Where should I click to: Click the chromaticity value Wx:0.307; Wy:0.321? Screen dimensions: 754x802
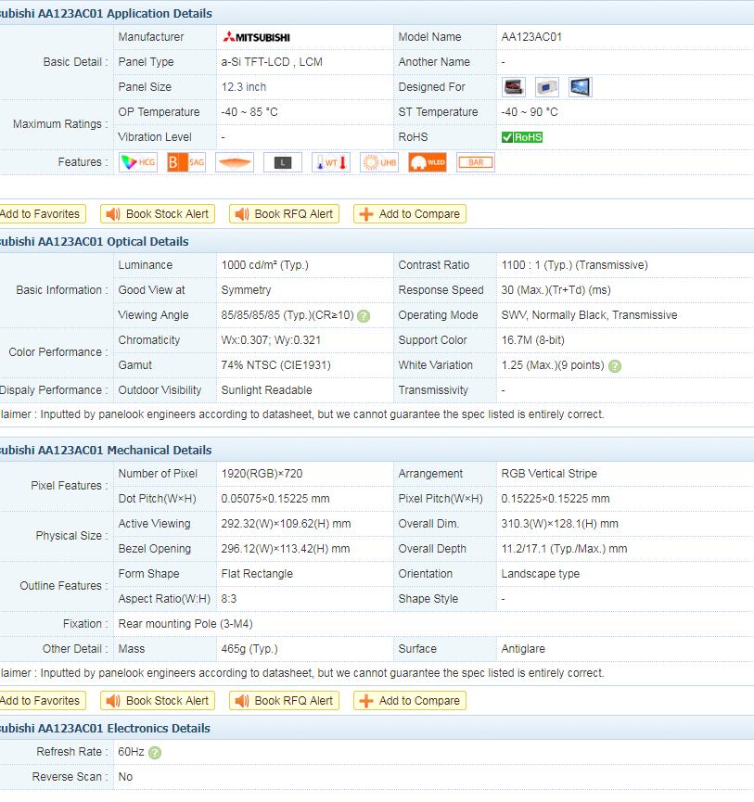tap(271, 340)
